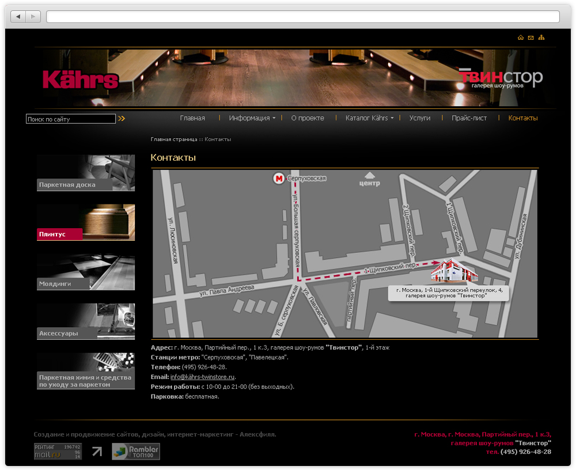Go forward using browser forward arrow
This screenshot has height=470, width=576.
pos(33,17)
